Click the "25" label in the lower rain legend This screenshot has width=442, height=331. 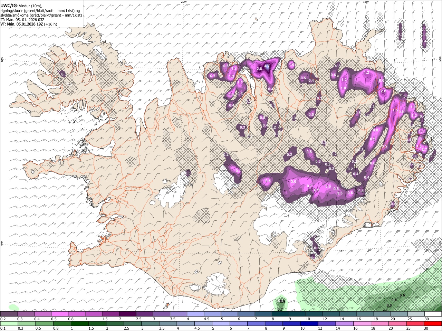click(409, 328)
